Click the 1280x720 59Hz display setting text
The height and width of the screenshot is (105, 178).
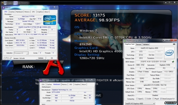tap(92, 58)
